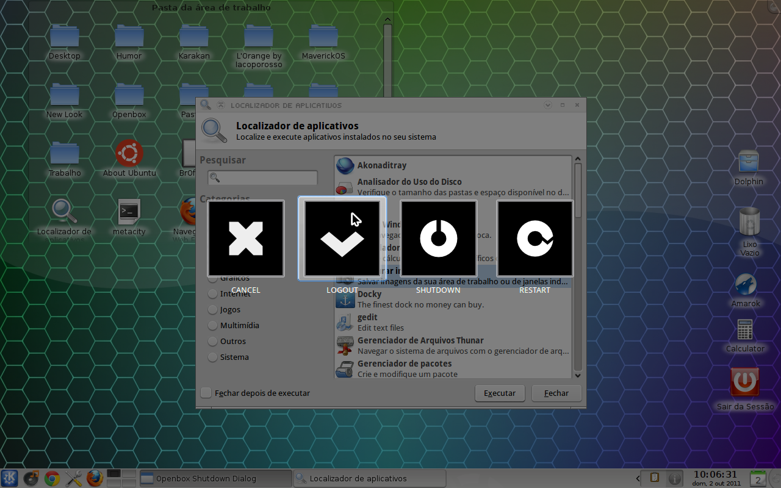781x488 pixels.
Task: Select Gerenciador de pacotes entry
Action: [x=453, y=368]
